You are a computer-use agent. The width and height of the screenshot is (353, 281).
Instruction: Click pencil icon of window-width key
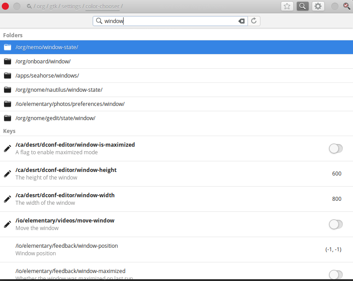pyautogui.click(x=8, y=199)
